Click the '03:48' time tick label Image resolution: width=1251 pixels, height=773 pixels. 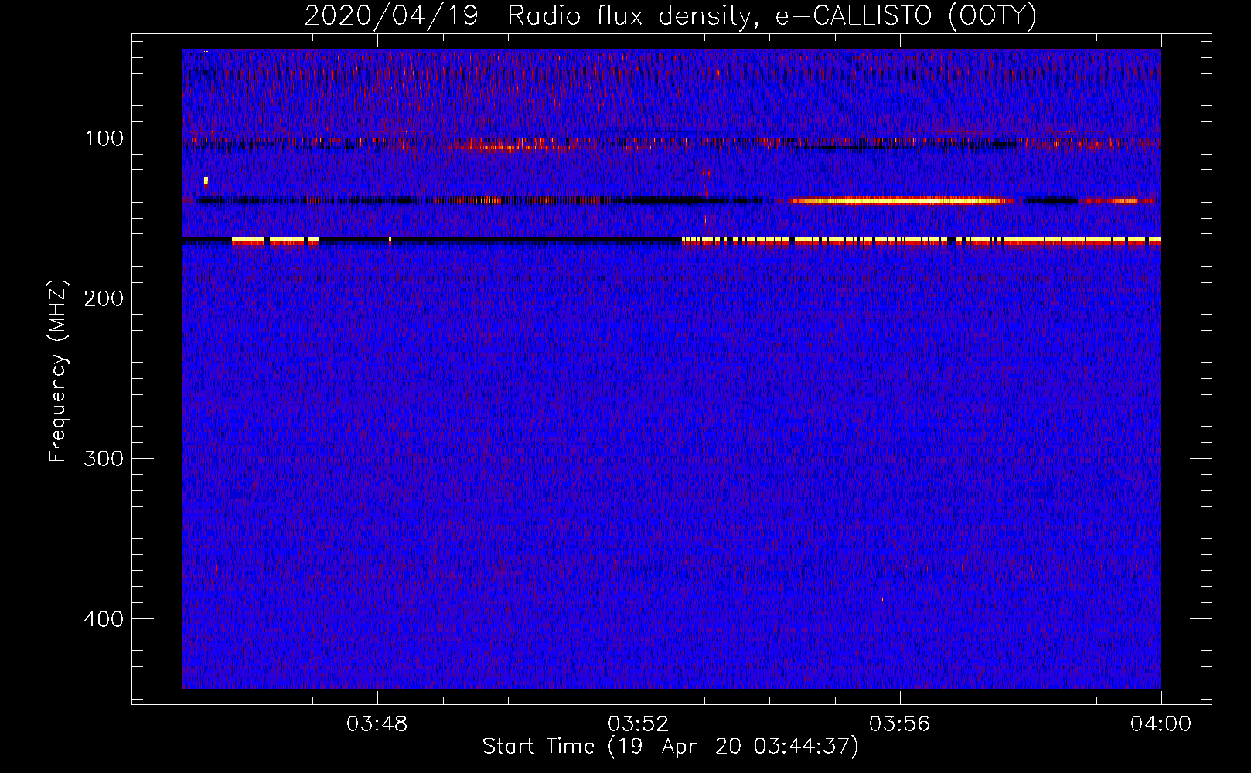pyautogui.click(x=377, y=724)
